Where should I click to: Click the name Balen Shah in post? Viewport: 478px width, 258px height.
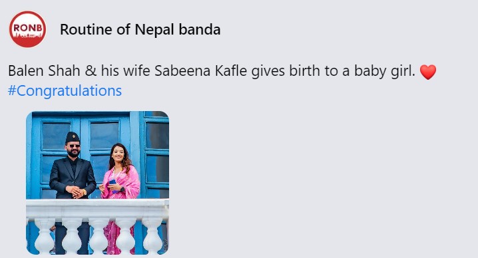pyautogui.click(x=44, y=71)
